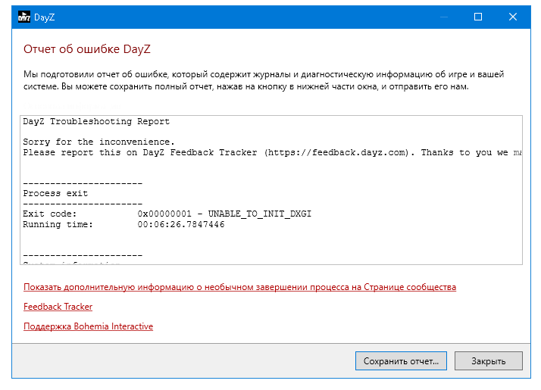Click the Закрыть button
This screenshot has width=541, height=390.
(488, 361)
